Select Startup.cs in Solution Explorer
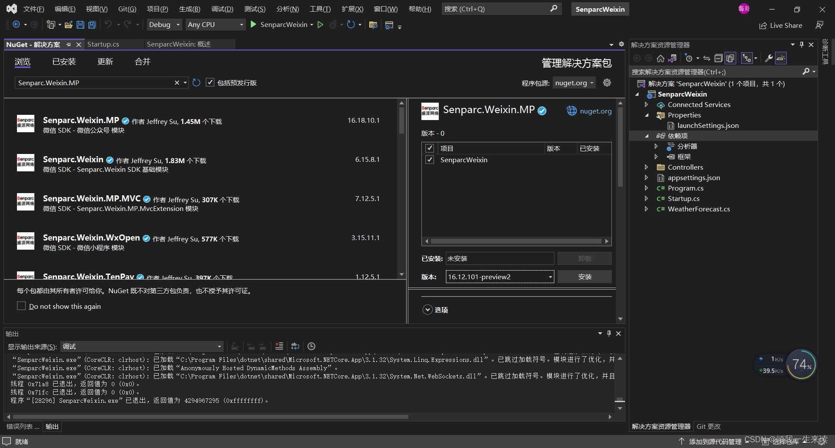The image size is (835, 448). point(684,198)
